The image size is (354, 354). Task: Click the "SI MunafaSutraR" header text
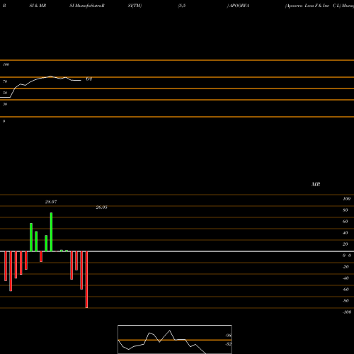87,6
